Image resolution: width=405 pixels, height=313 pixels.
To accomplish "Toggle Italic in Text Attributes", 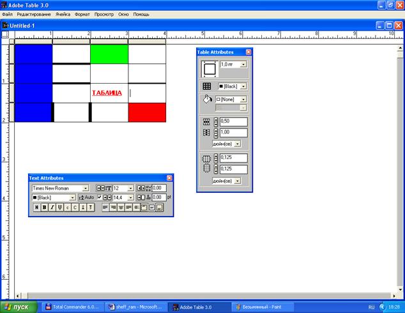I will [x=52, y=208].
